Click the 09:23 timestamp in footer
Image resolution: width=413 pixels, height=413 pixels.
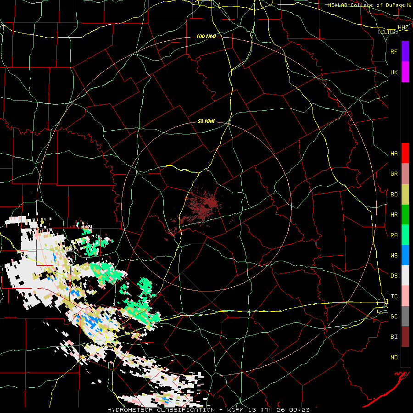pyautogui.click(x=300, y=410)
